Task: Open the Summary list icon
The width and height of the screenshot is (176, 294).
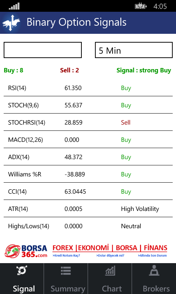Action: click(x=66, y=271)
